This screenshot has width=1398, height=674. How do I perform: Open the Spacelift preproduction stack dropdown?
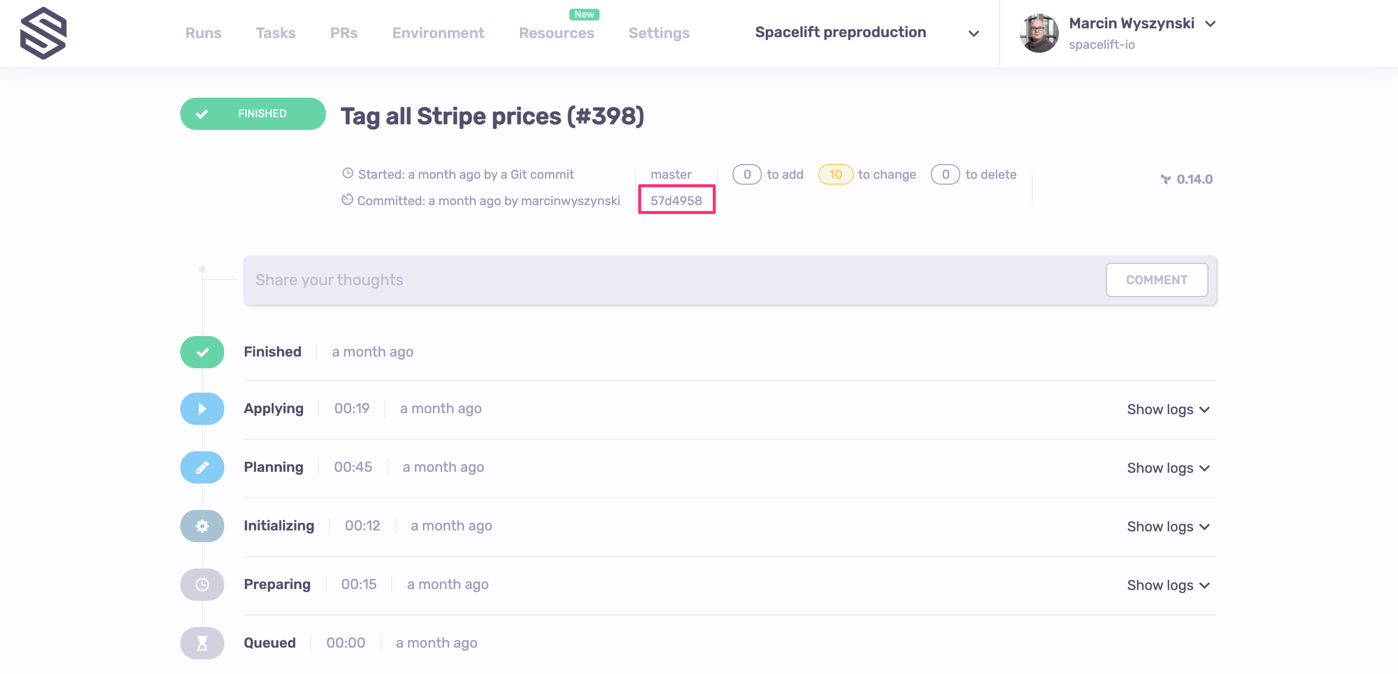click(x=973, y=34)
